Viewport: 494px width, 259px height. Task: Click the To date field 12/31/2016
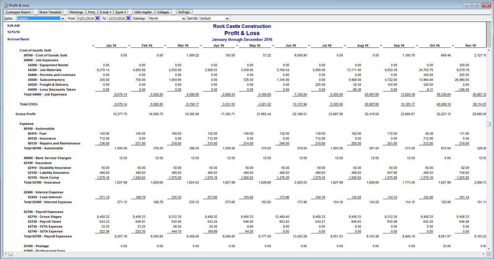(x=117, y=18)
